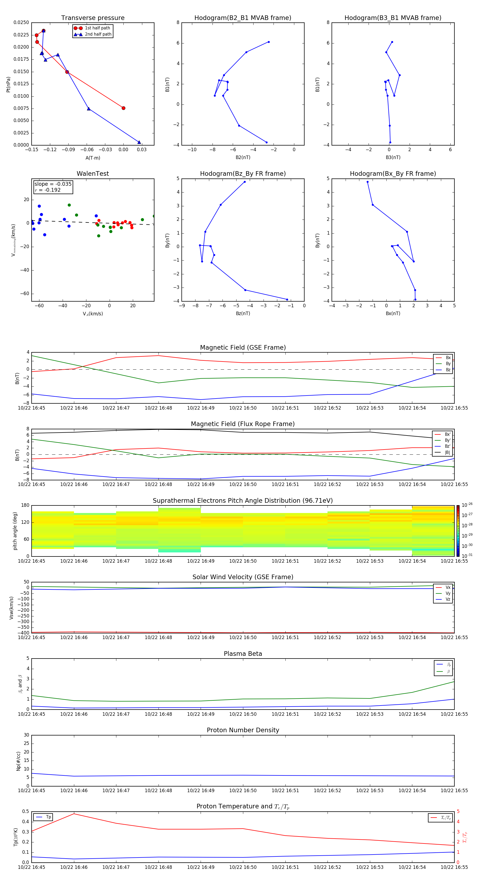Click the By legend entry in GSE plot
This screenshot has width=486, height=891.
click(x=443, y=363)
